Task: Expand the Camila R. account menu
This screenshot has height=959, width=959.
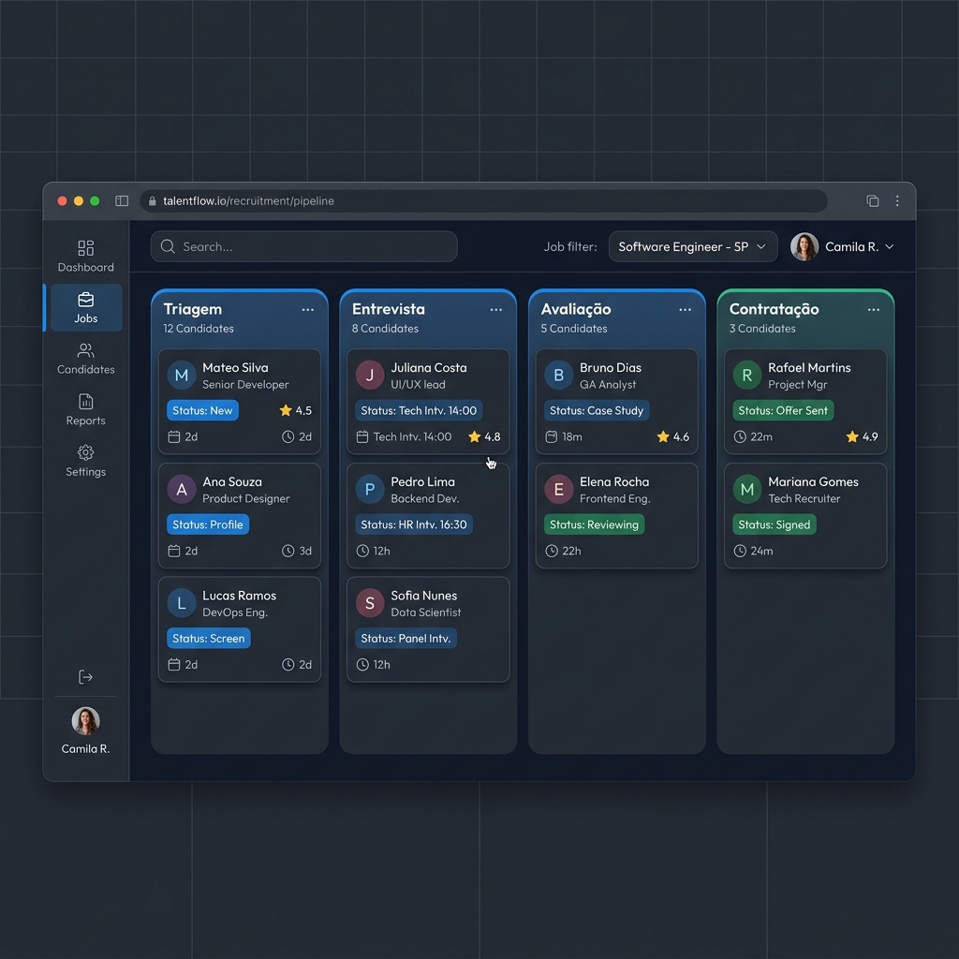Action: [842, 246]
